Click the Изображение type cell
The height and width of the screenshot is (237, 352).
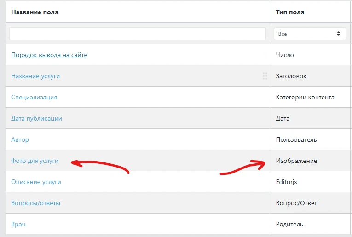[x=296, y=161]
